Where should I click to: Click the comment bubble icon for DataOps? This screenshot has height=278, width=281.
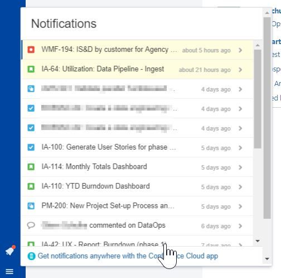pyautogui.click(x=31, y=226)
